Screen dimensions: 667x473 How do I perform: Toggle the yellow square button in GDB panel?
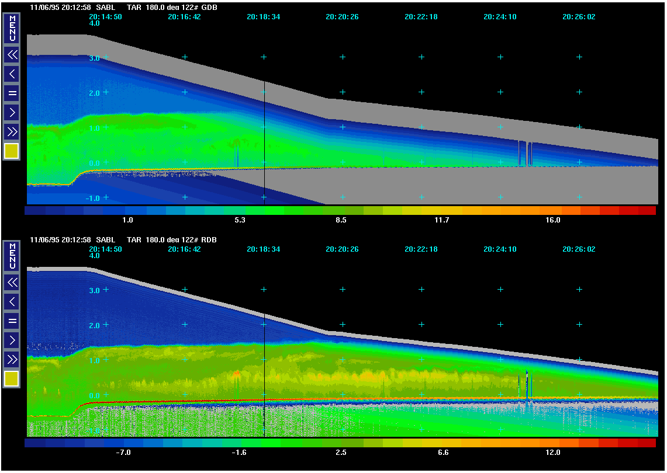point(12,151)
